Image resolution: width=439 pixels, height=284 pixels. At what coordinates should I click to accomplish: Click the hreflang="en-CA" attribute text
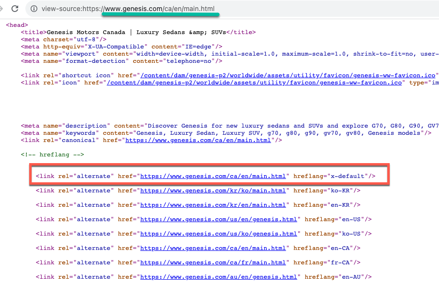click(323, 248)
